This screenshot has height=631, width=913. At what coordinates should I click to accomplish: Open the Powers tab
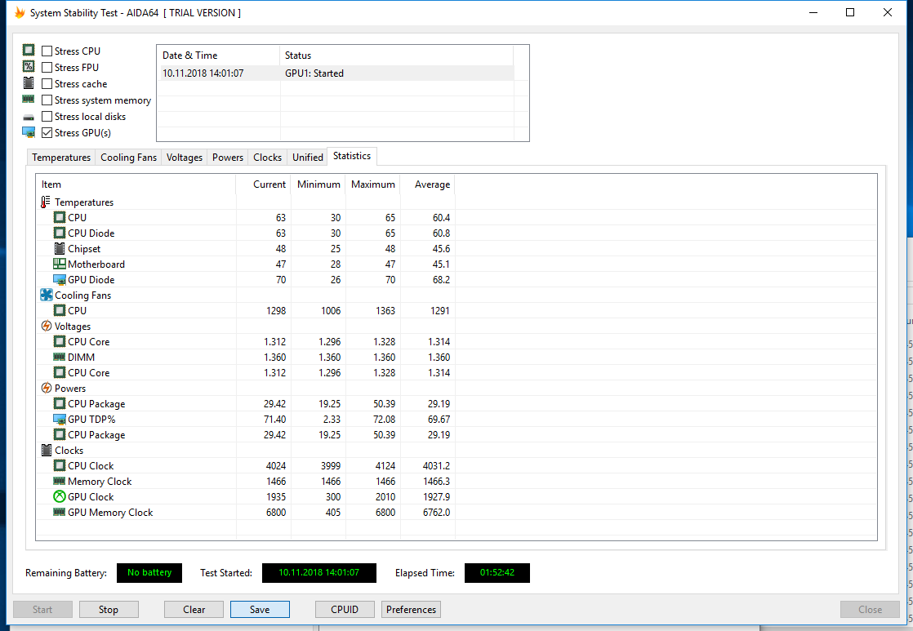tap(228, 158)
